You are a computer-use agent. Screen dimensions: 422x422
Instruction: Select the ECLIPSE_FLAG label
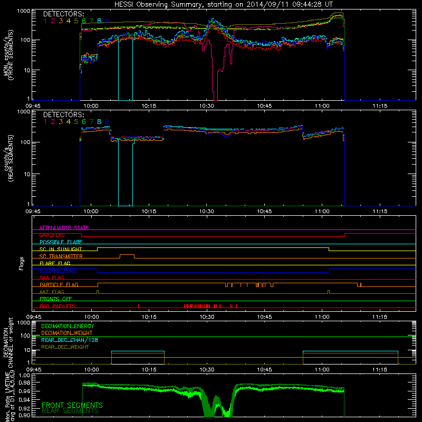pos(57,271)
